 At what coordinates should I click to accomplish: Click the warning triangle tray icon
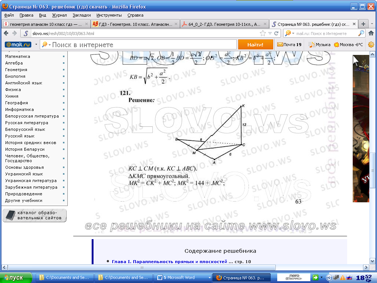tap(343, 277)
